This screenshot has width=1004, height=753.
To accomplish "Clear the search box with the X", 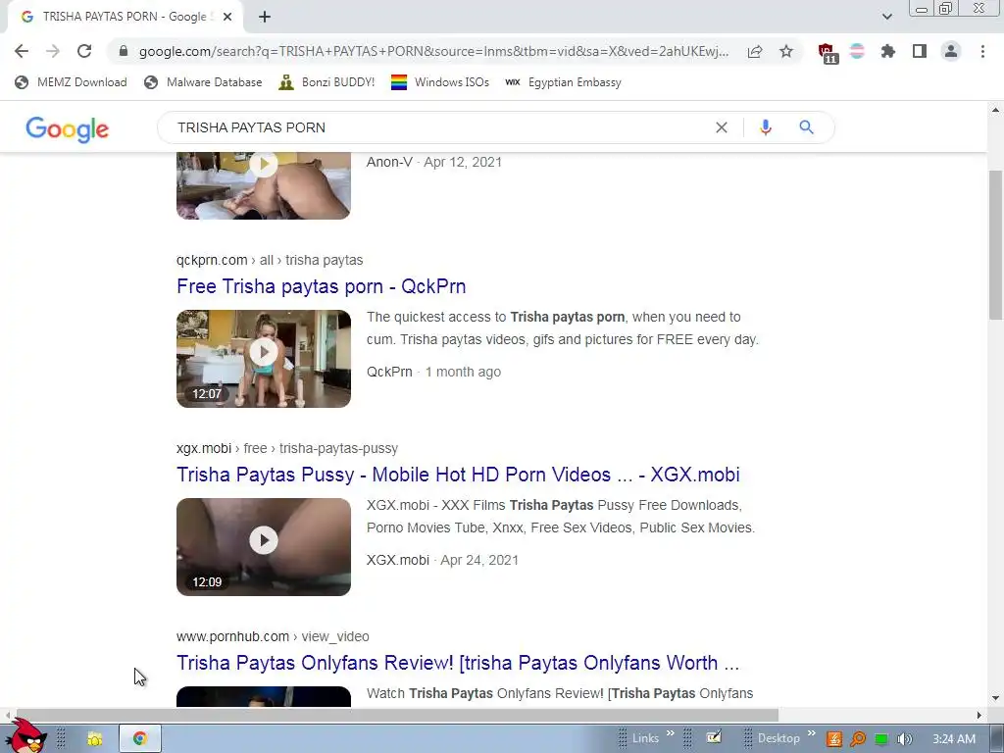I will click(722, 127).
